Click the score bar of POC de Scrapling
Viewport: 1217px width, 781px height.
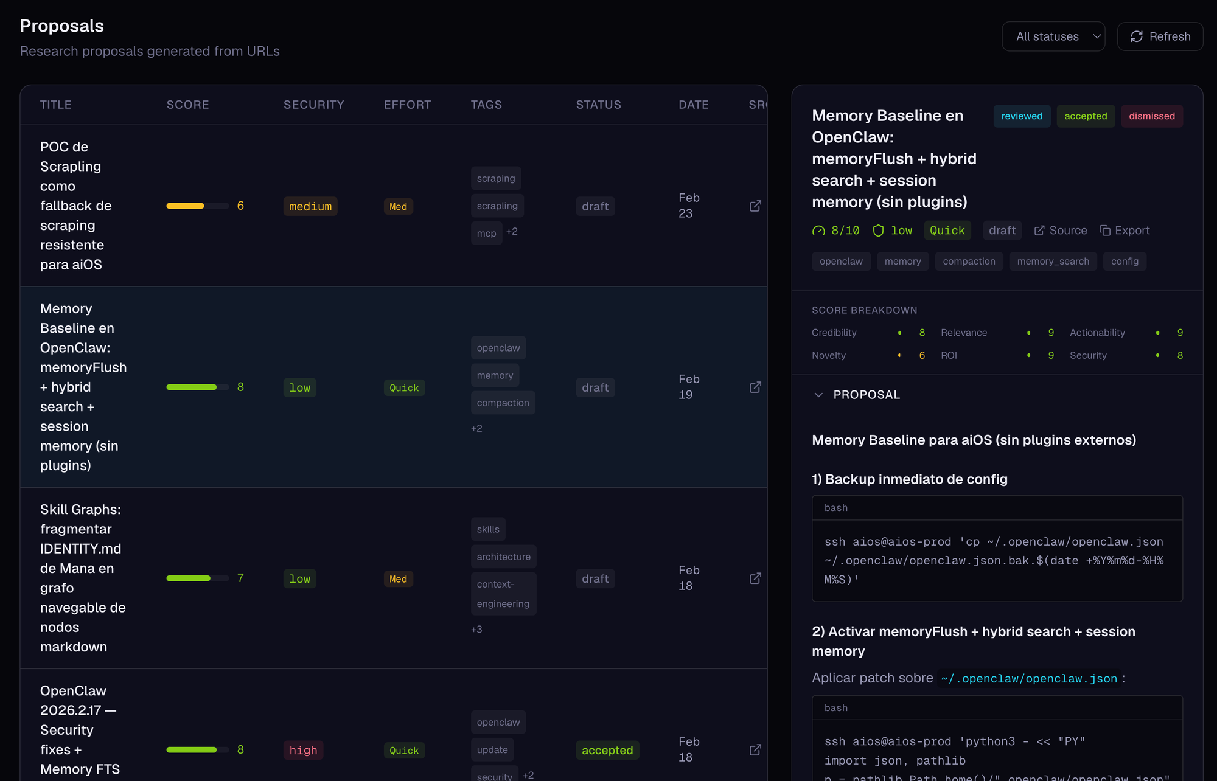(197, 206)
